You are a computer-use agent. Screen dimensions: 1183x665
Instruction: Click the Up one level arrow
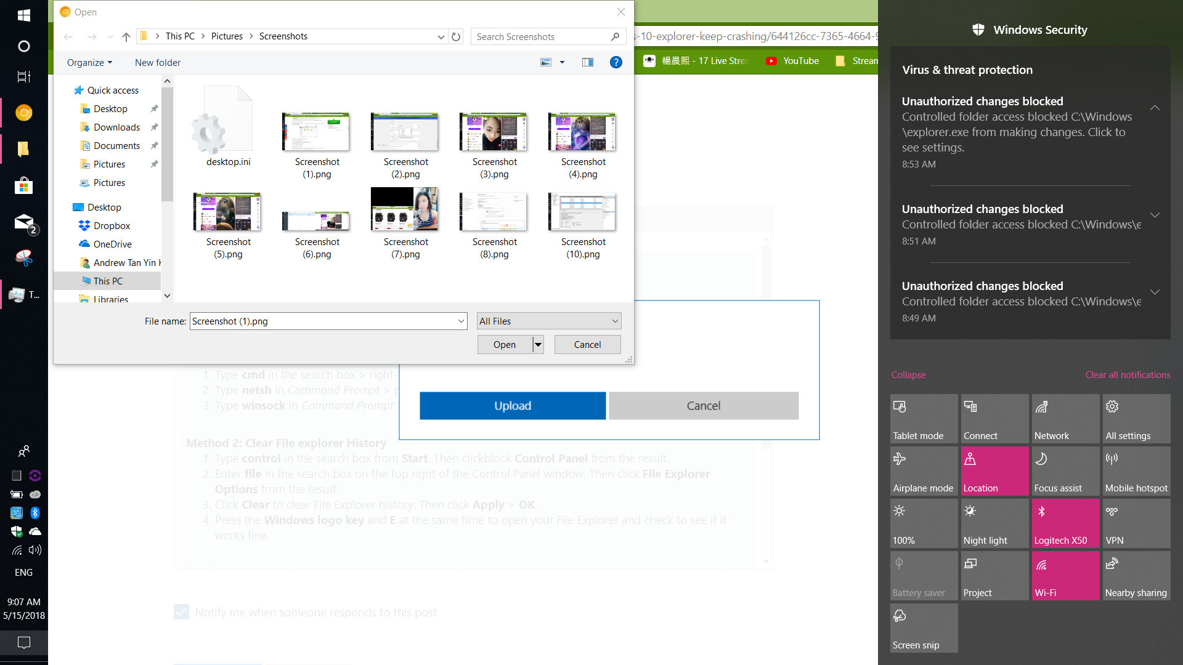click(x=126, y=37)
